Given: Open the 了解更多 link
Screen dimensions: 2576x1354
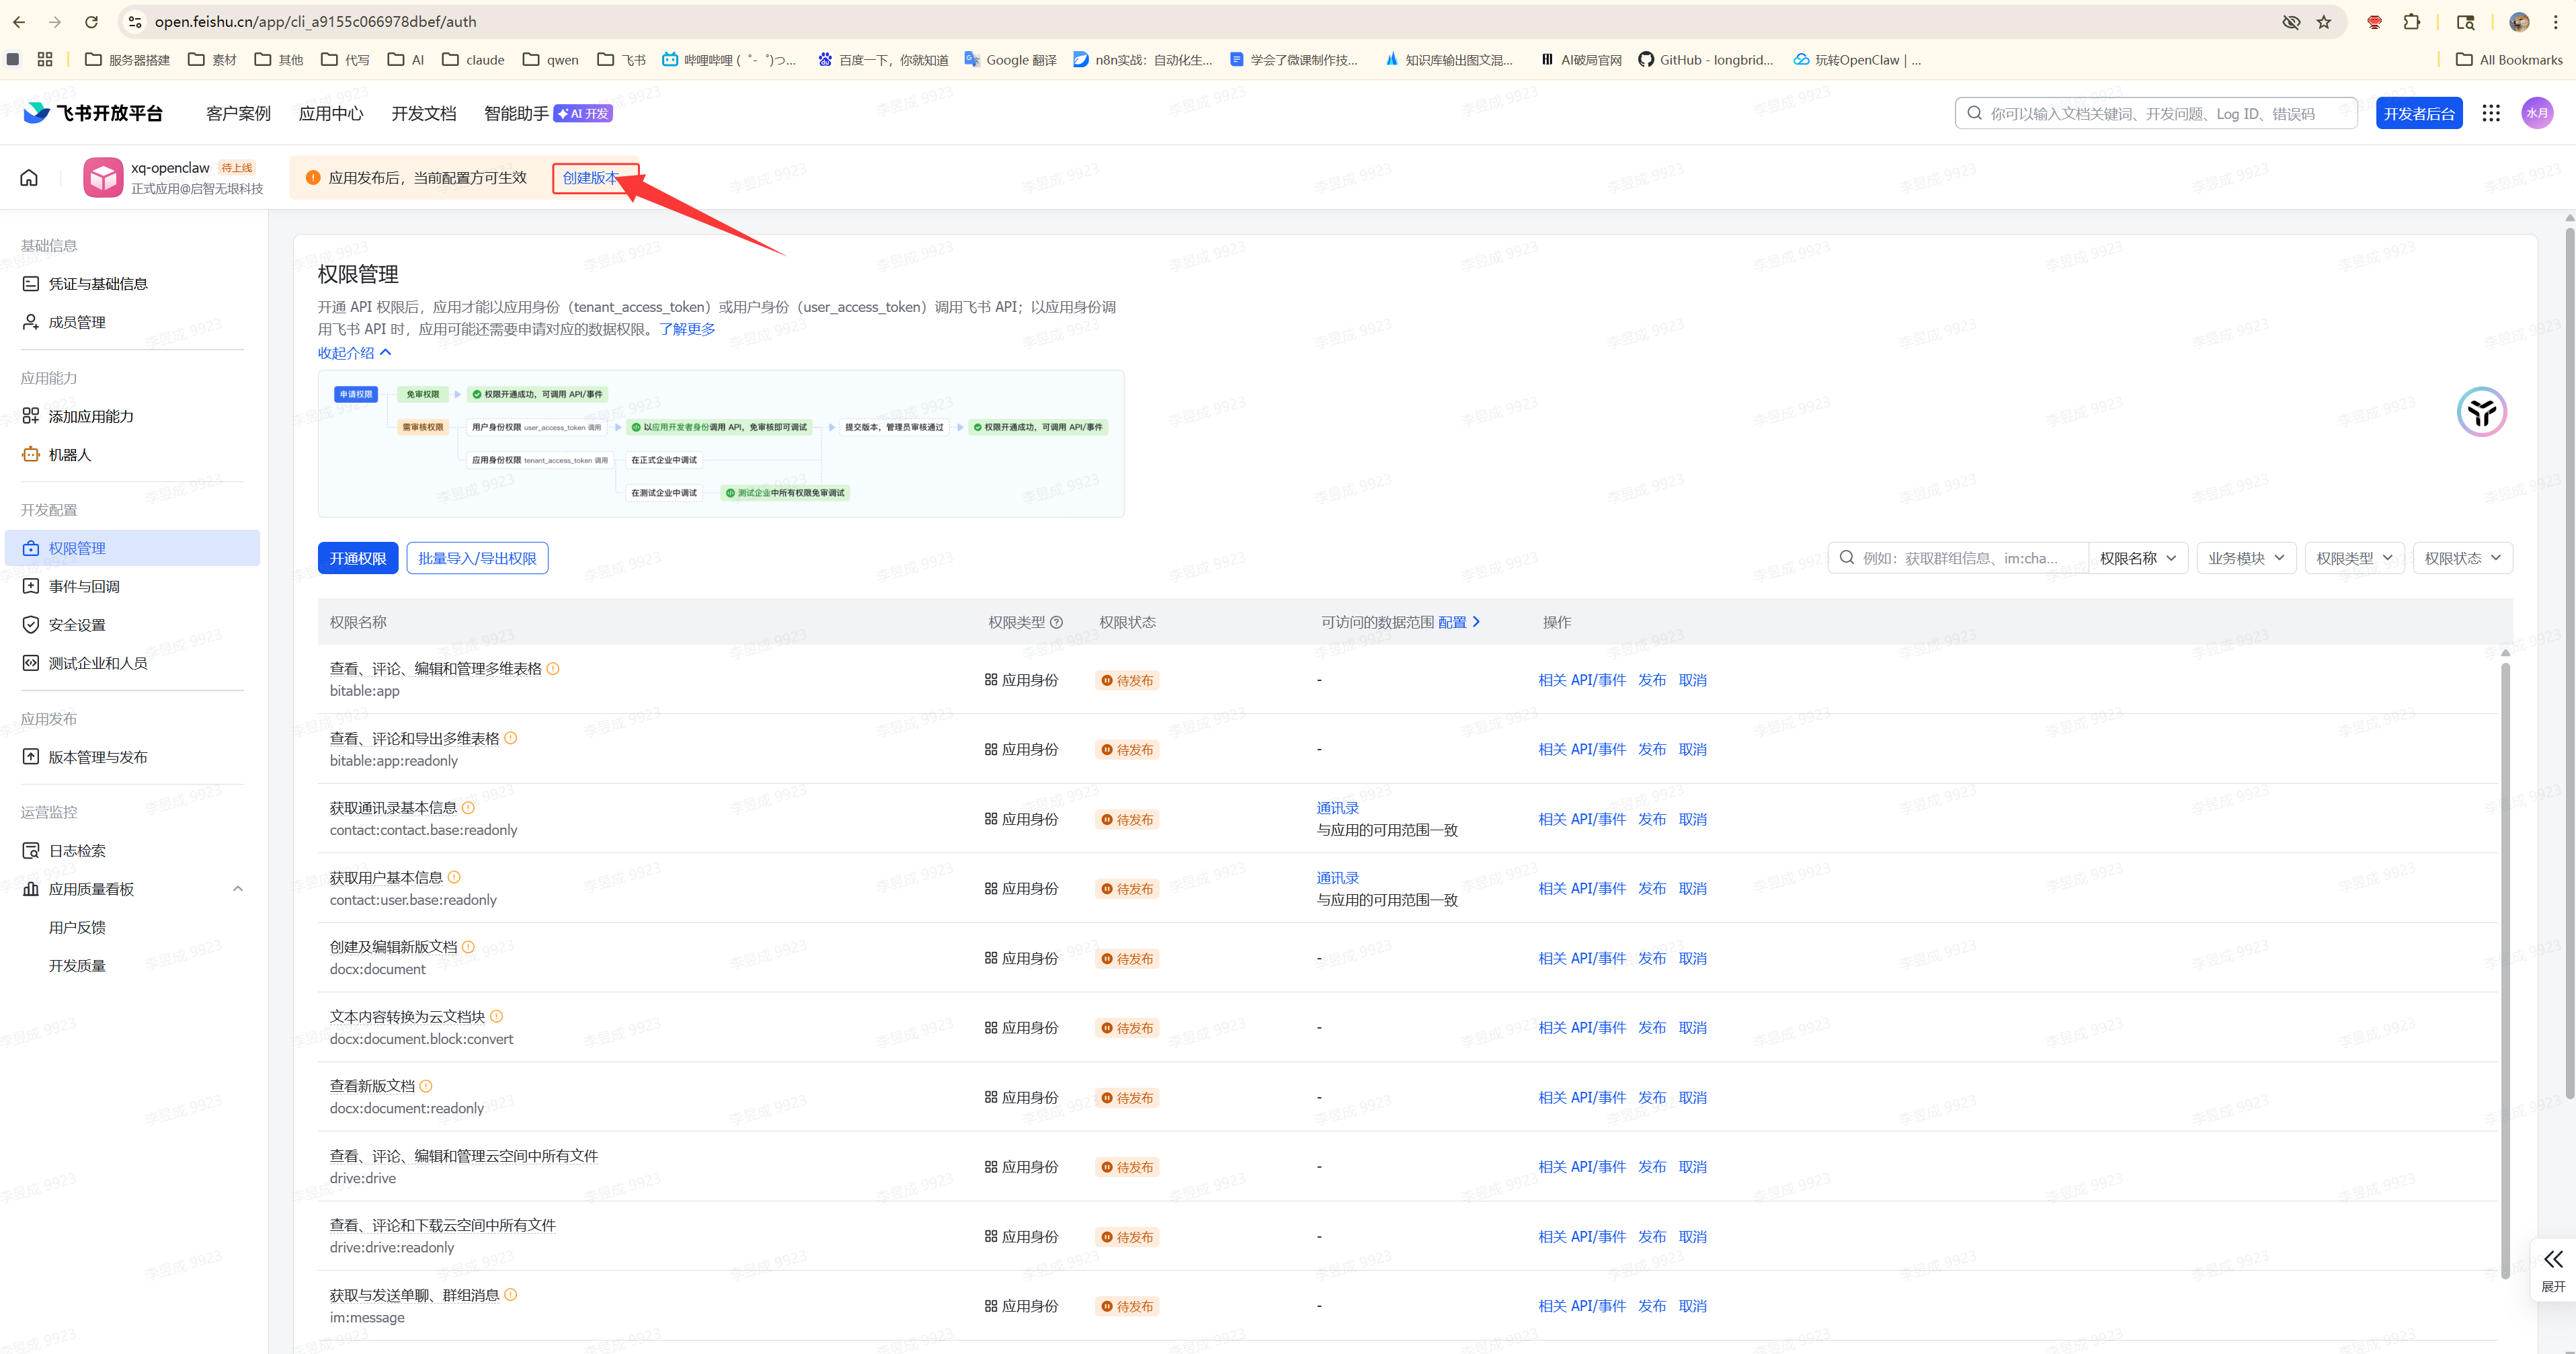Looking at the screenshot, I should [x=687, y=329].
